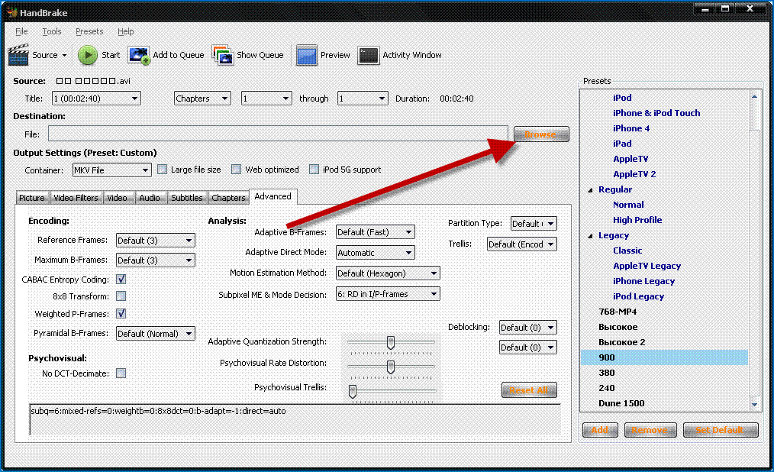This screenshot has height=472, width=774.
Task: Select the Classic preset
Action: [x=627, y=251]
